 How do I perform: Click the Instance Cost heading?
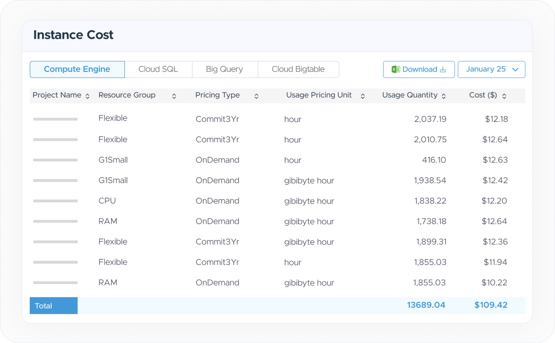coord(73,35)
